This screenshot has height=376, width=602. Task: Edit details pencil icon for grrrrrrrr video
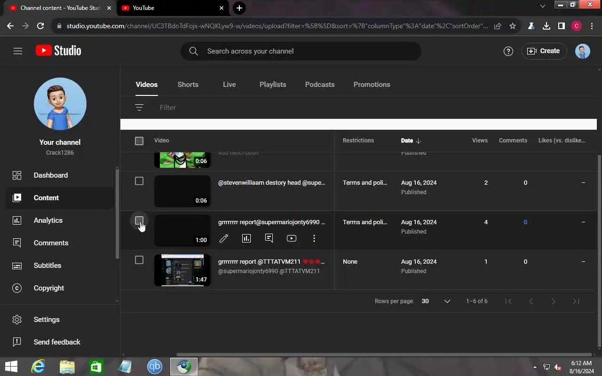coord(224,238)
